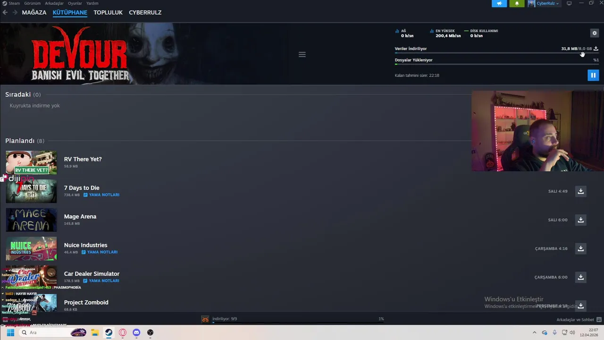Click the Kalan tahmini süre 22:18 text

pyautogui.click(x=417, y=75)
